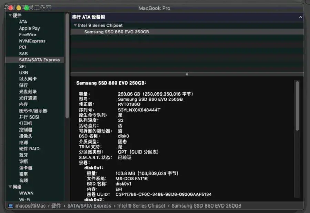
Task: Select the SPI sidebar item
Action: (22, 66)
